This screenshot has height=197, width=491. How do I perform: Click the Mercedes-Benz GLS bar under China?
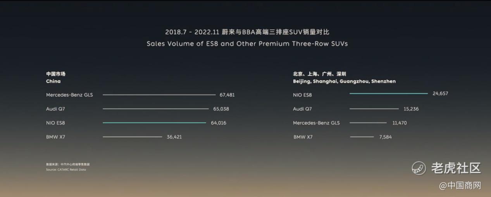click(159, 95)
